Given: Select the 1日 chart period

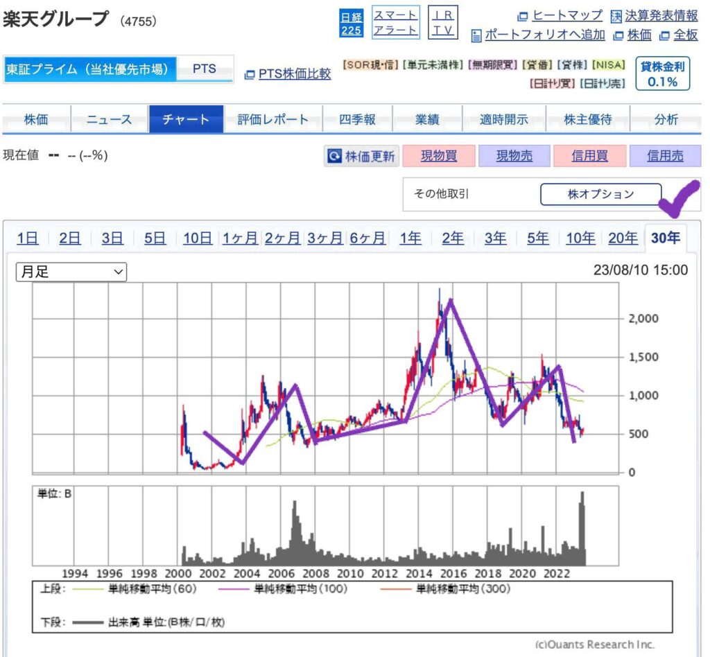Looking at the screenshot, I should tap(28, 238).
